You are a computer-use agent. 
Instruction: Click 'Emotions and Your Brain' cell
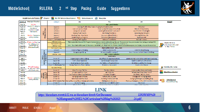point(79,72)
